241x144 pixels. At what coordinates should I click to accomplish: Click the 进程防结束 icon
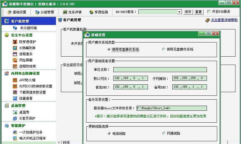pos(15,66)
